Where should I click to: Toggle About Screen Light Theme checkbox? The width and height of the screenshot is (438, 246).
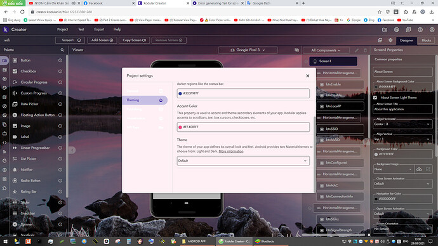(375, 98)
